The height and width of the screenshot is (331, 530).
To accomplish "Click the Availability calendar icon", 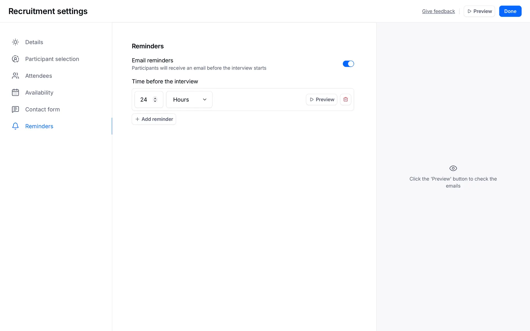I will pos(15,93).
